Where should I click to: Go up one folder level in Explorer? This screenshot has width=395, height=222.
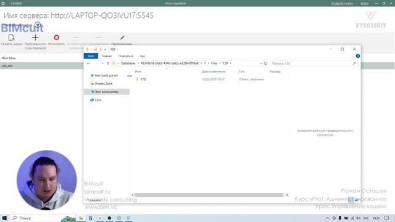click(108, 64)
